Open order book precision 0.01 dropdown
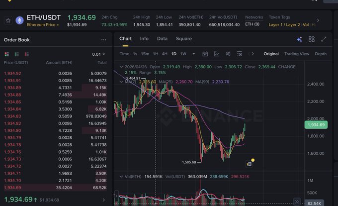 [98, 54]
